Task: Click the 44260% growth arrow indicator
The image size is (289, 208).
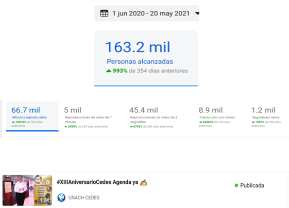Action: [x=200, y=122]
